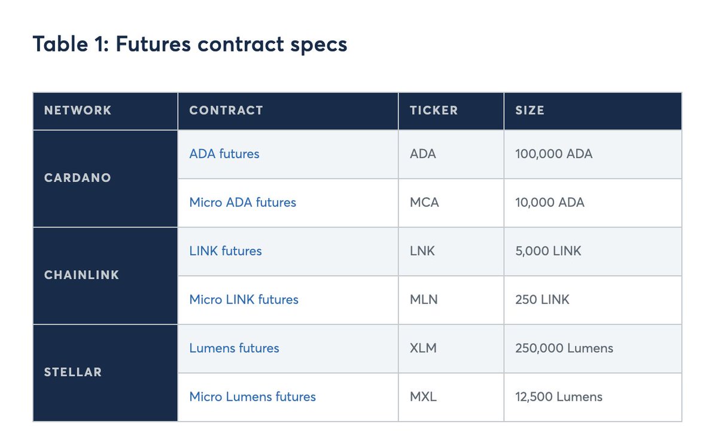Select the CONTRACT column header
Screen dimensions: 718x448
pyautogui.click(x=226, y=111)
